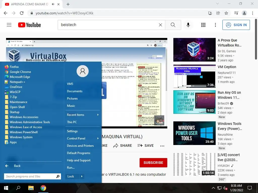Clear the YouTube search text with X
This screenshot has height=193, width=258.
160,25
